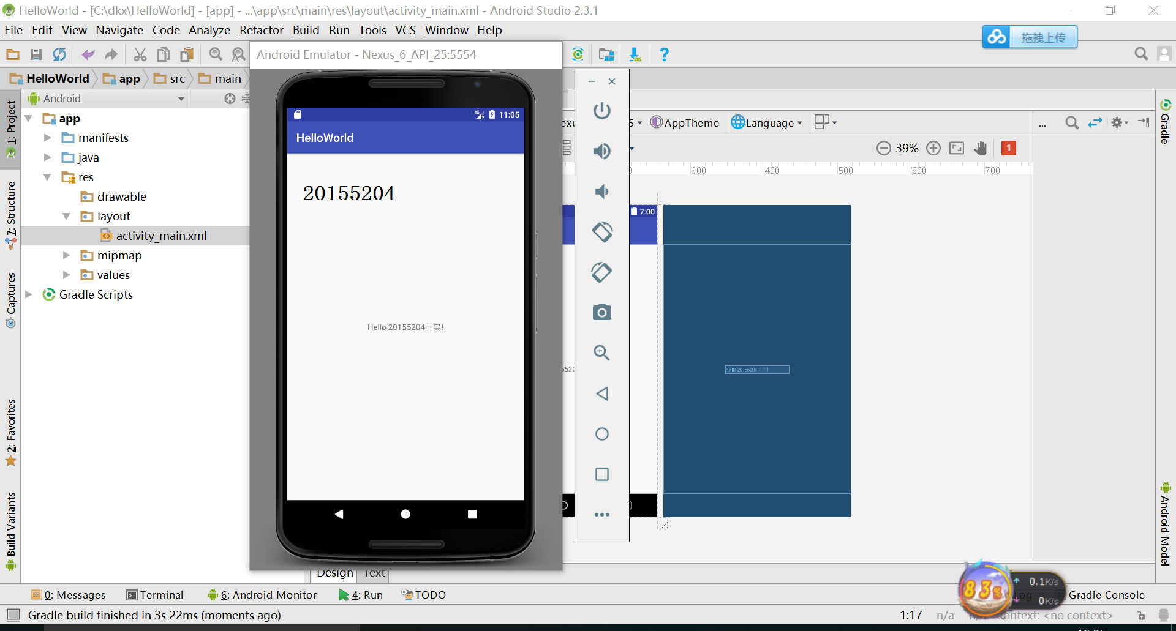
Task: Click the Paste clipboard icon
Action: [x=187, y=54]
